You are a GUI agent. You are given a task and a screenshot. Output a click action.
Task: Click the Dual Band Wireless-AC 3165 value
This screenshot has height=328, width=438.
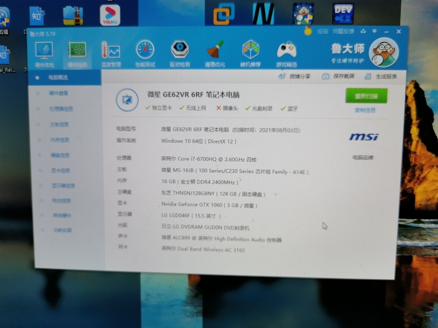coord(203,249)
